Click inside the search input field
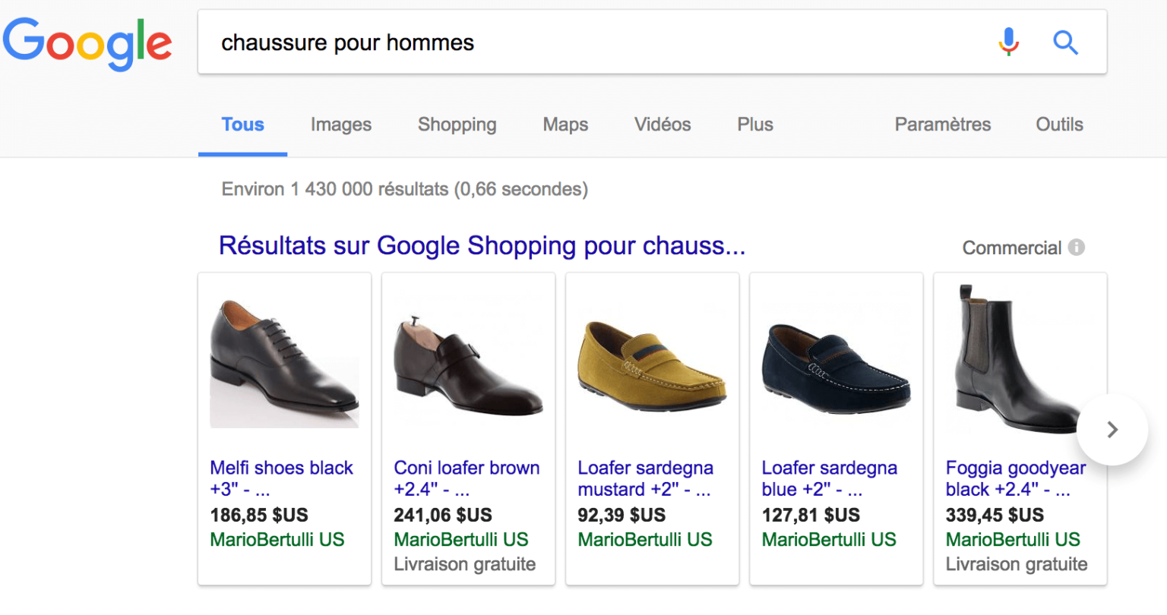 click(x=532, y=43)
